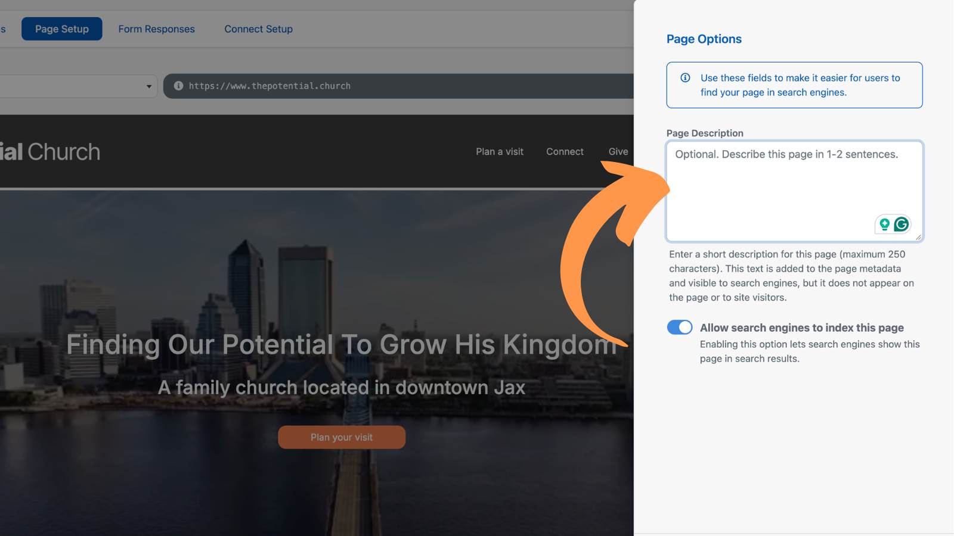Click Plan a visit in site navigation
This screenshot has height=536, width=954.
pos(500,152)
